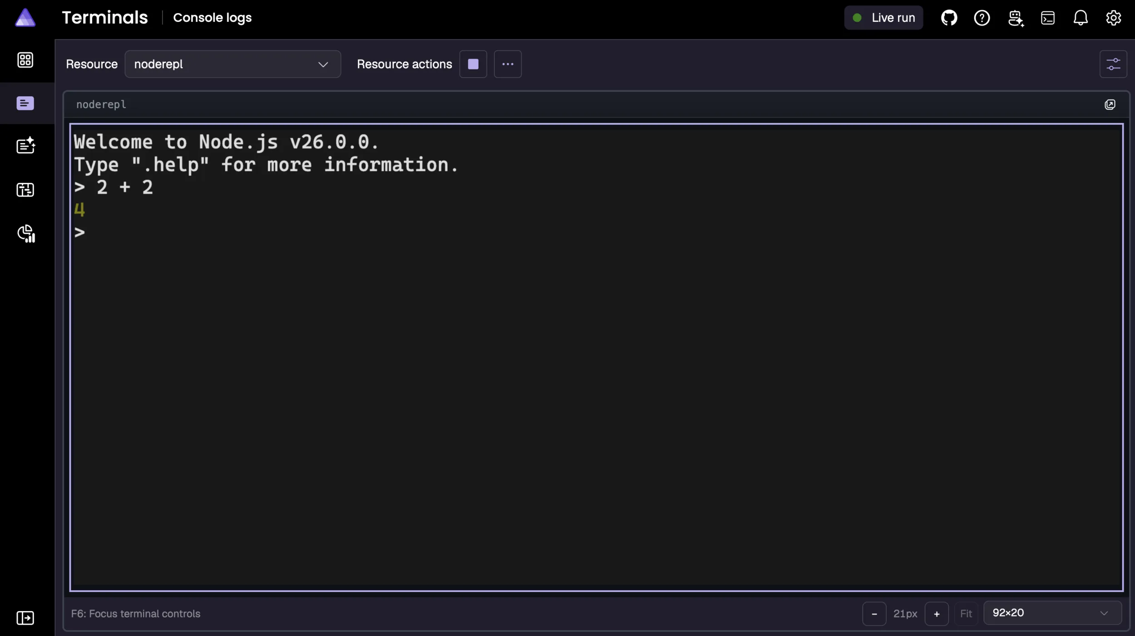Open the layout-panel sidebar icon
The width and height of the screenshot is (1135, 636).
(25, 190)
